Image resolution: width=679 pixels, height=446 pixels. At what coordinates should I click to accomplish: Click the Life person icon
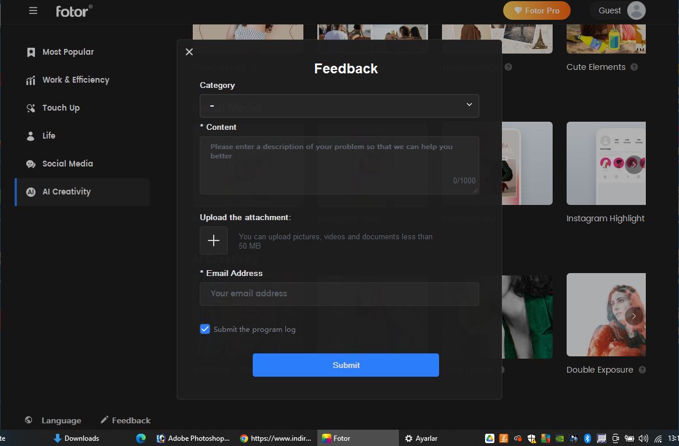[30, 136]
